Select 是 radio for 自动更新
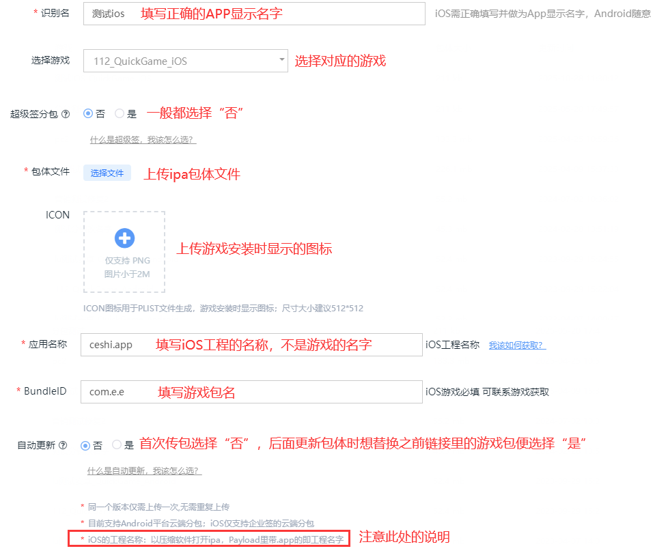The image size is (655, 553). click(117, 445)
